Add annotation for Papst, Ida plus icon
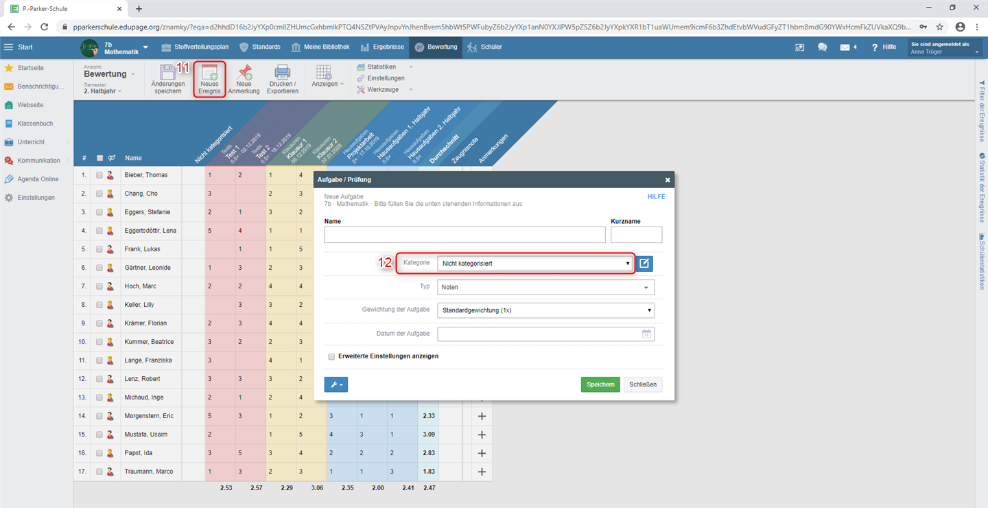 [x=482, y=453]
